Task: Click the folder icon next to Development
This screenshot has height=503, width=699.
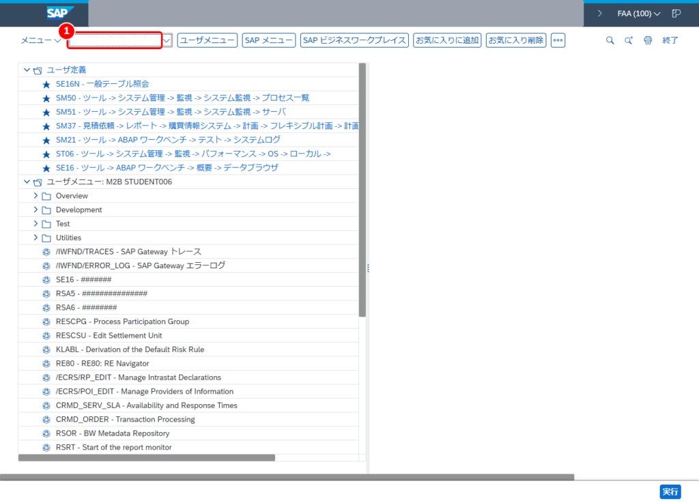Action: point(46,210)
